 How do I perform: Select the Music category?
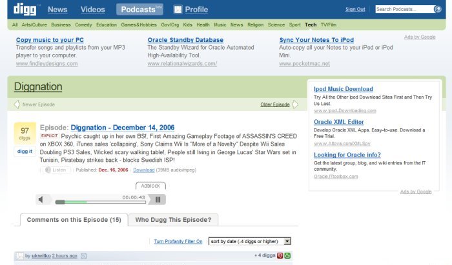tap(220, 25)
